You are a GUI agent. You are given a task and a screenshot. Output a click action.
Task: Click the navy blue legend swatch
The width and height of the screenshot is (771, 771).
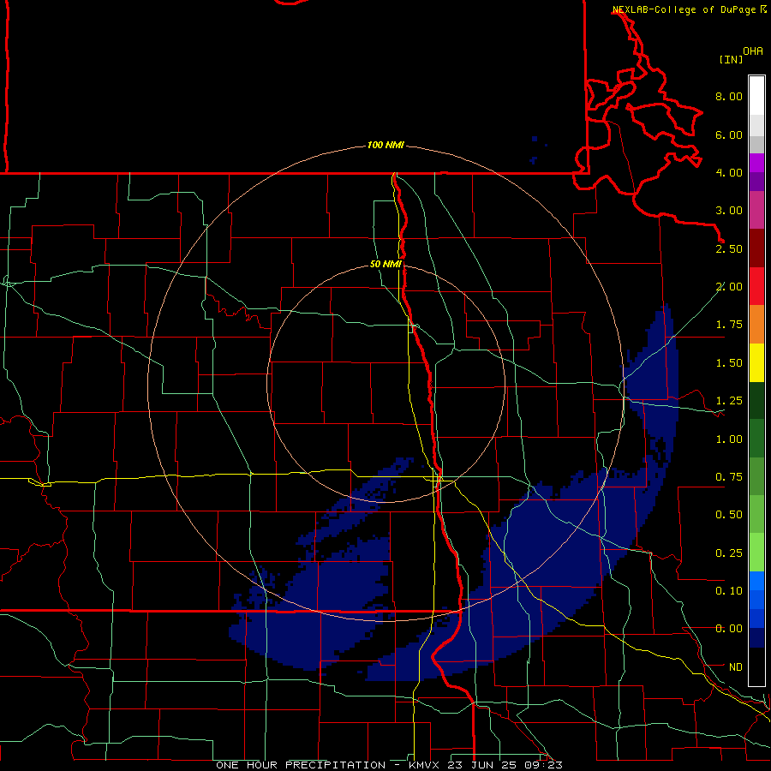coord(756,638)
